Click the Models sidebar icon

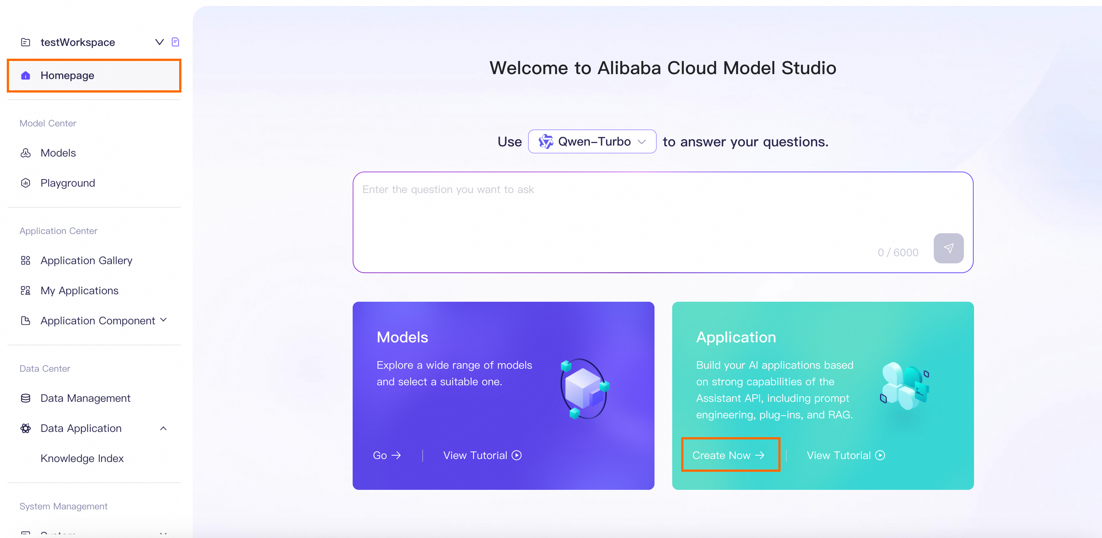pos(26,153)
